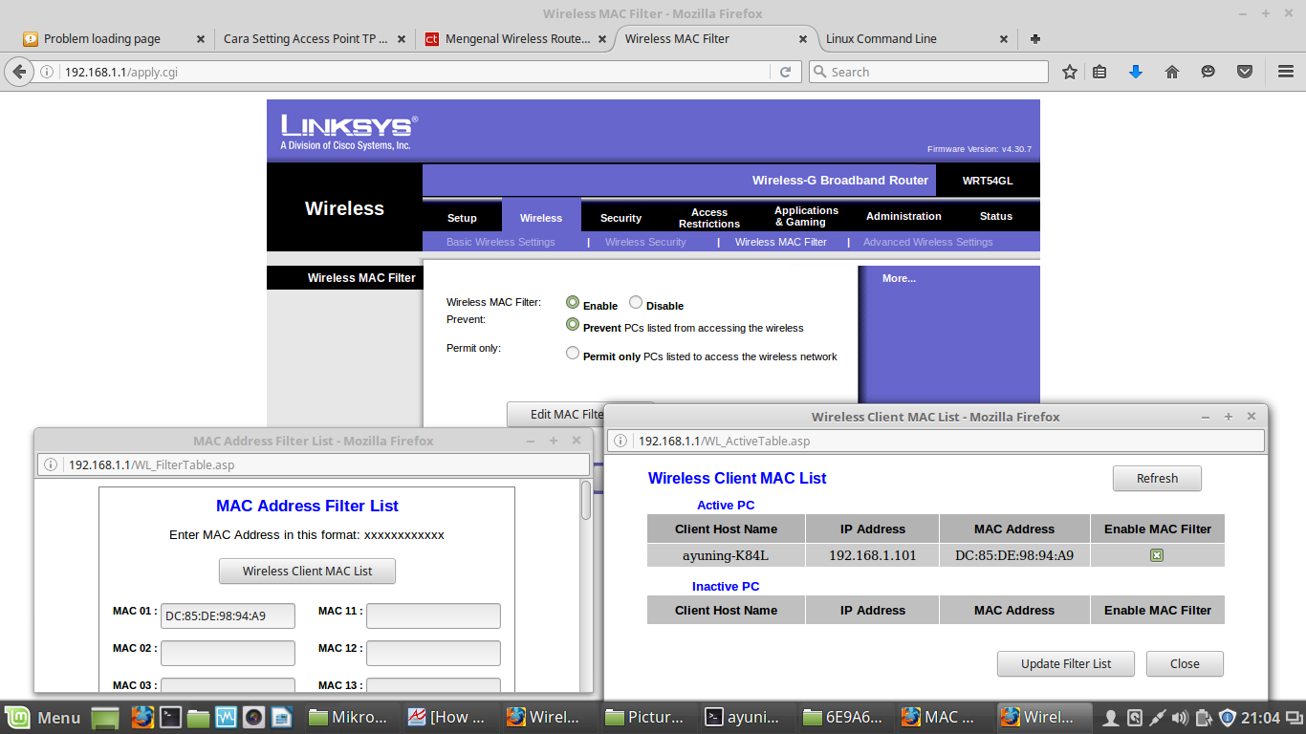Open the router Status tab
This screenshot has width=1306, height=734.
click(x=995, y=217)
